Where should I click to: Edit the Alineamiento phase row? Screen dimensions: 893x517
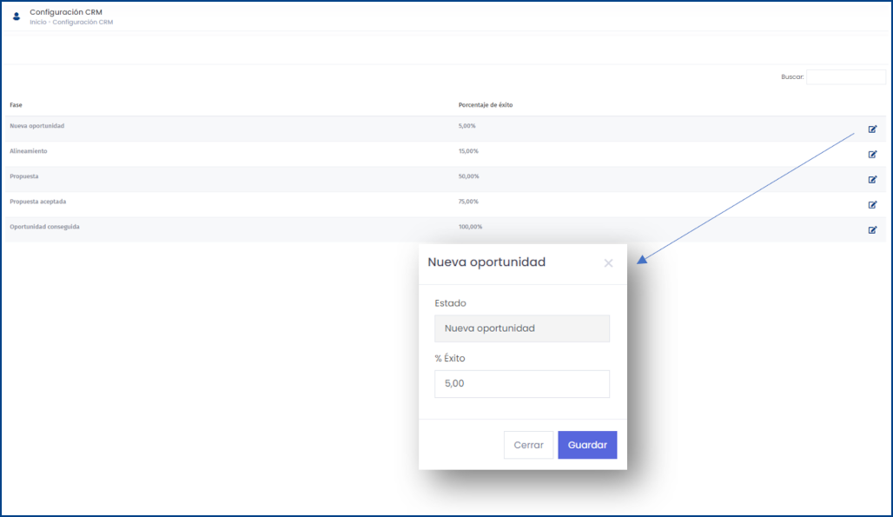pyautogui.click(x=872, y=155)
